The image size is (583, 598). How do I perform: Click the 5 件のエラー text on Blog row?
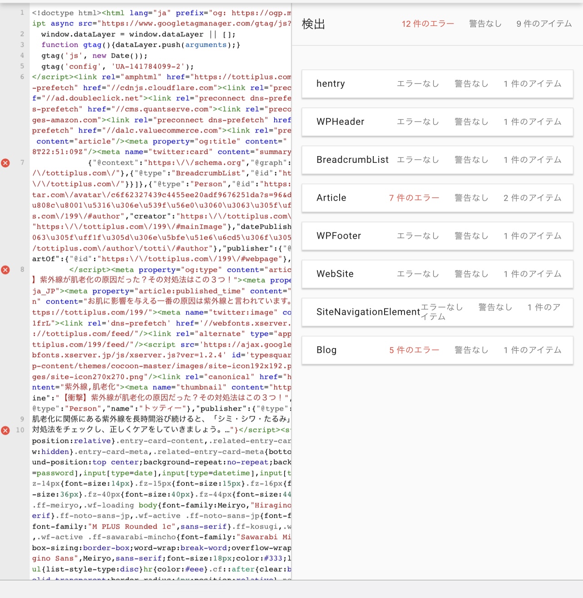[414, 350]
